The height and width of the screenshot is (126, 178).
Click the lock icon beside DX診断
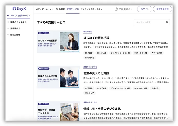click(x=57, y=9)
